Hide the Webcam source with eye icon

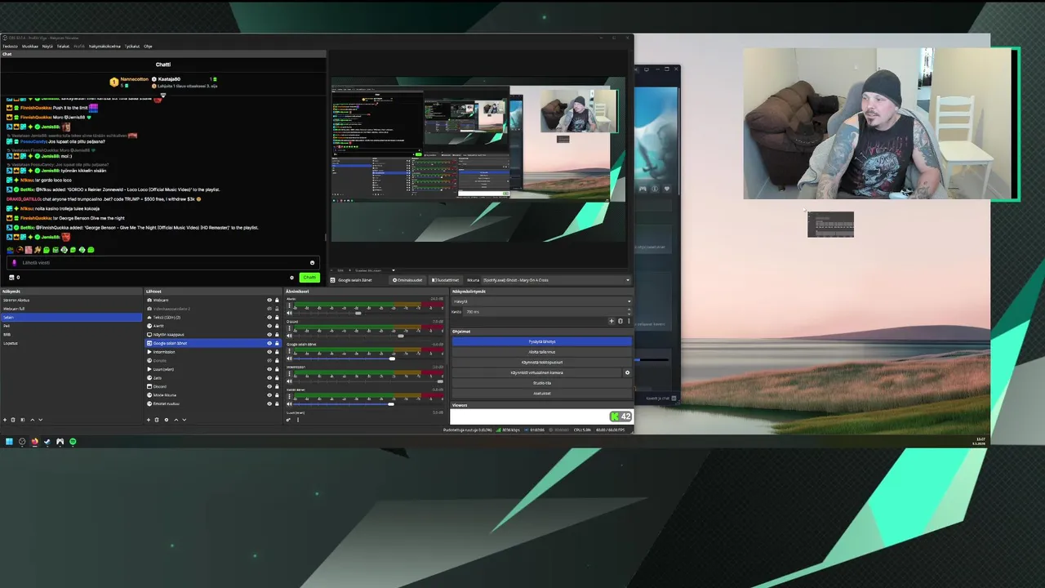(x=269, y=300)
